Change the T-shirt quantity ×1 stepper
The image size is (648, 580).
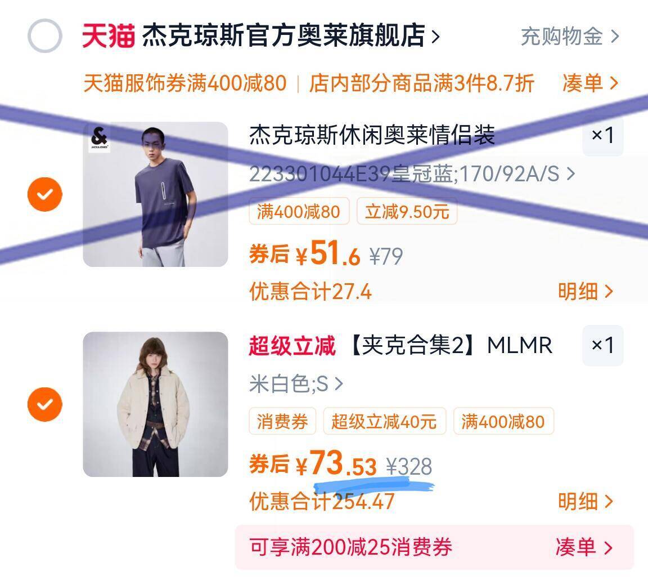602,135
